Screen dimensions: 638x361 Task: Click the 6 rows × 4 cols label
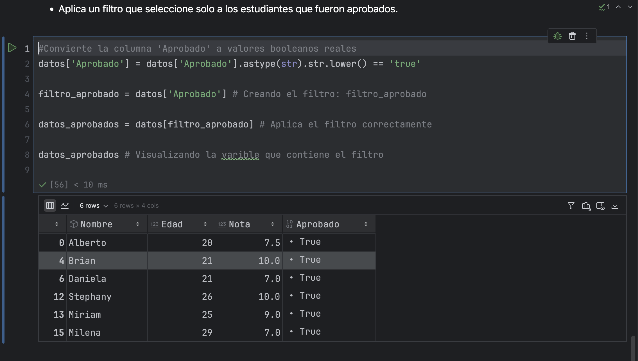tap(136, 206)
